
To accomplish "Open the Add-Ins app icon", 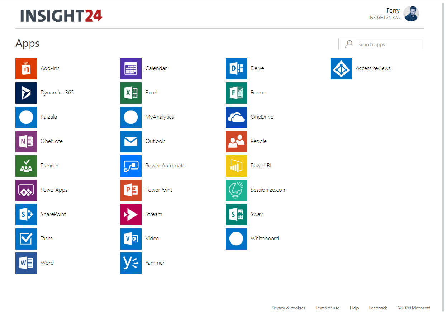I will 26,69.
